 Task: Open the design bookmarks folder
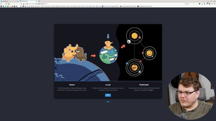pyautogui.click(x=58, y=6)
